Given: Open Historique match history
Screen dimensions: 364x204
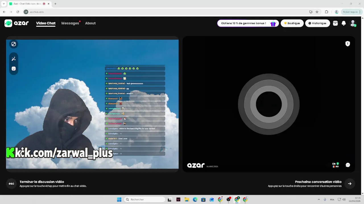Looking at the screenshot, I should point(317,23).
